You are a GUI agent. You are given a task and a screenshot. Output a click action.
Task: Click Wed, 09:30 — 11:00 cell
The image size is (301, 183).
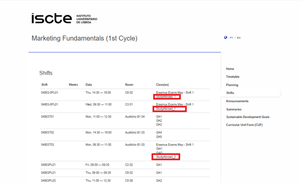pos(98,104)
